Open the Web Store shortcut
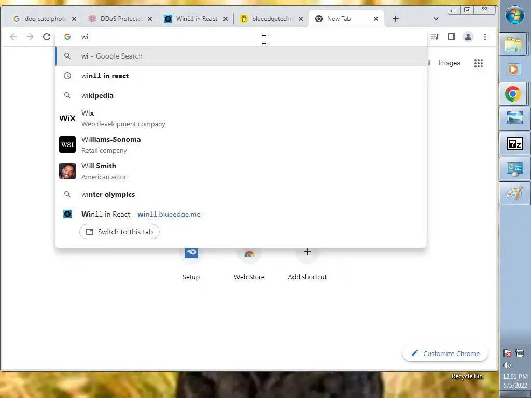This screenshot has width=531, height=398. point(249,263)
